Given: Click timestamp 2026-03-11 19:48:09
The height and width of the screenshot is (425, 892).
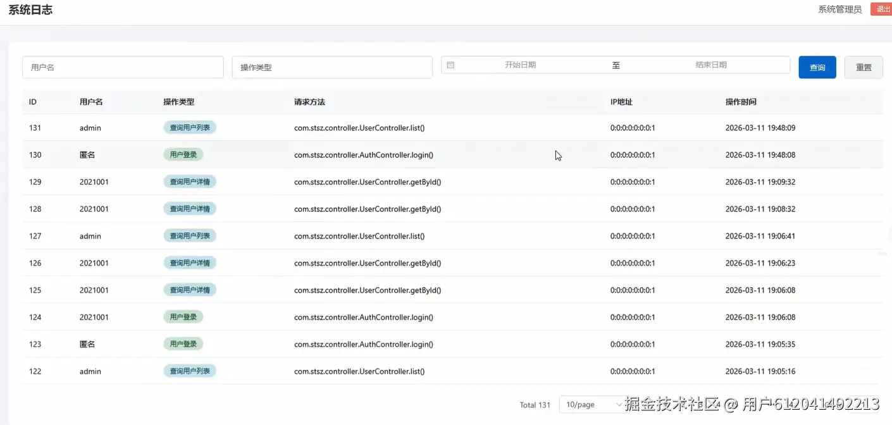Looking at the screenshot, I should coord(760,128).
